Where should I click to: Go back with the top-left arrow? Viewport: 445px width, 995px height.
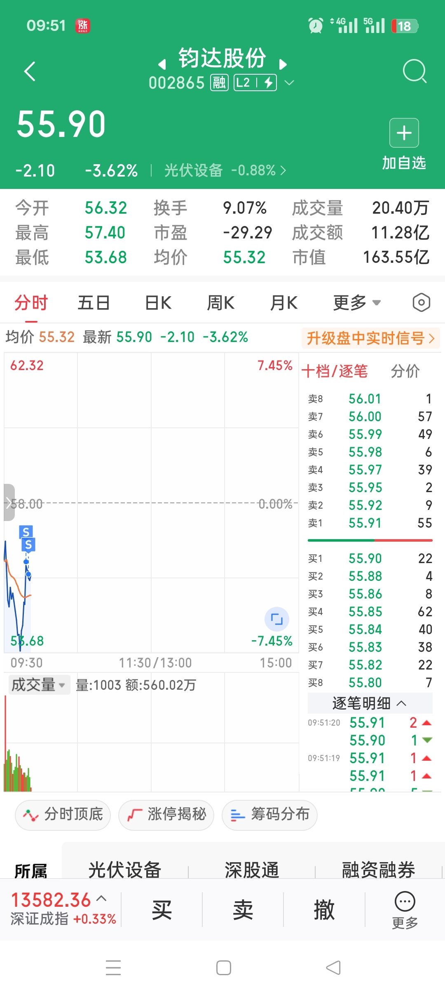point(30,71)
